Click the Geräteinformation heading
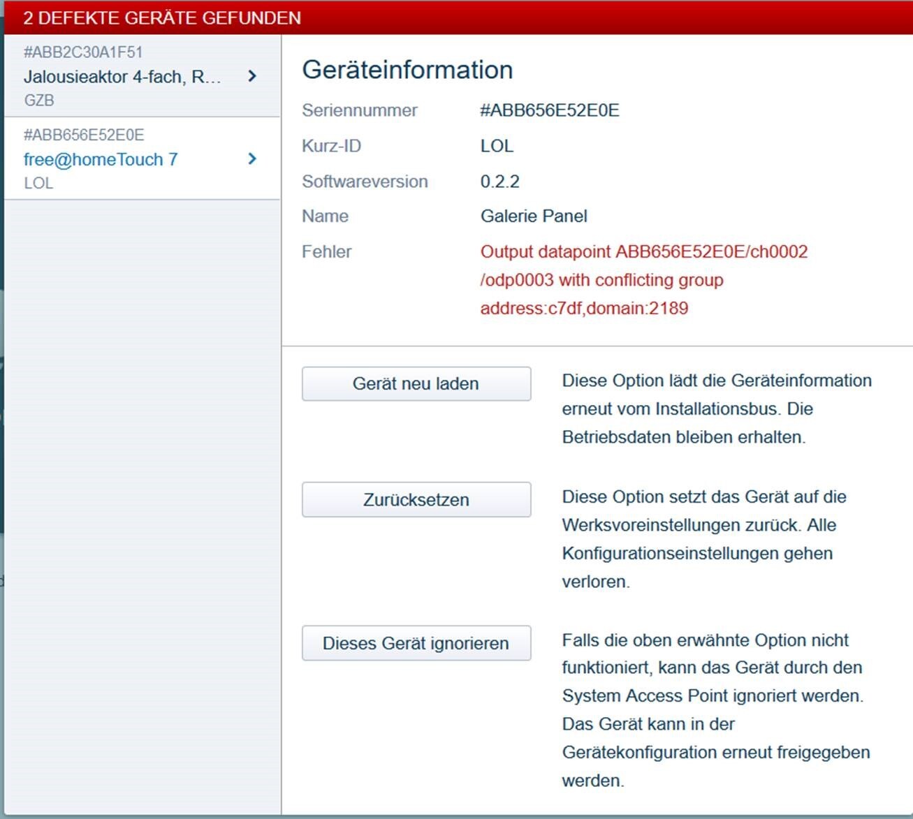 (407, 70)
